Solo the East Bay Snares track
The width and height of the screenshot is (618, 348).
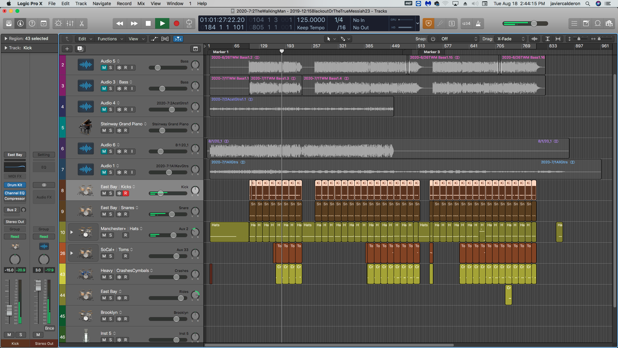(x=111, y=214)
